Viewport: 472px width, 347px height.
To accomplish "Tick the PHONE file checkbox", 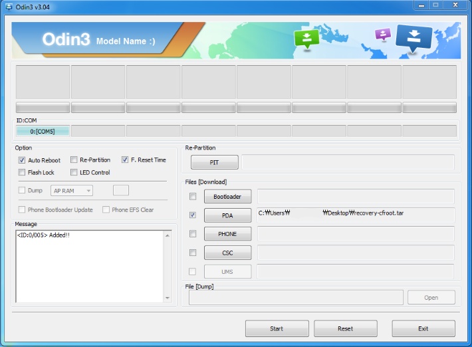I will [x=193, y=234].
